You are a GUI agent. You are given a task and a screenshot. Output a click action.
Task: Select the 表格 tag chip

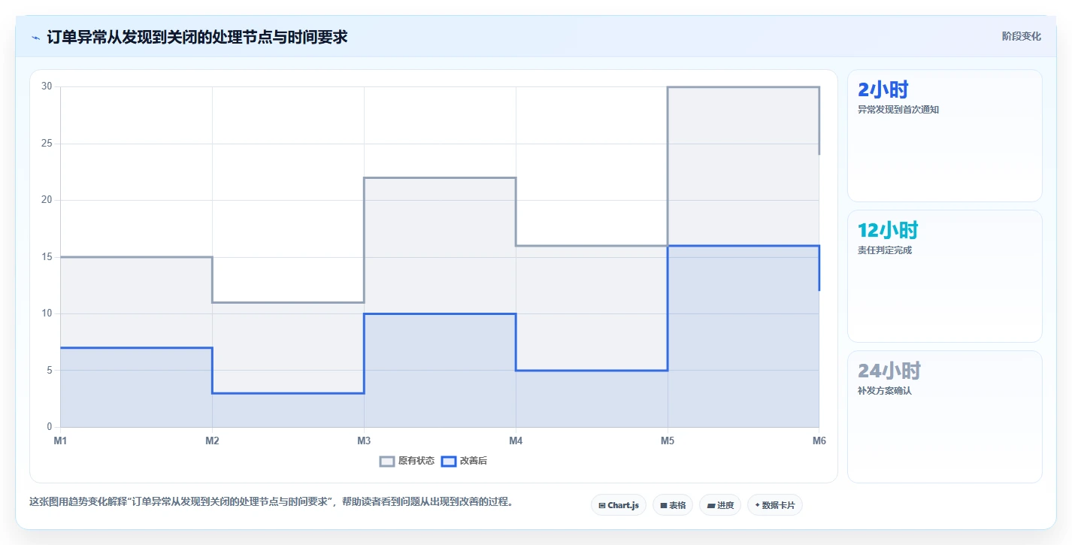(x=673, y=505)
